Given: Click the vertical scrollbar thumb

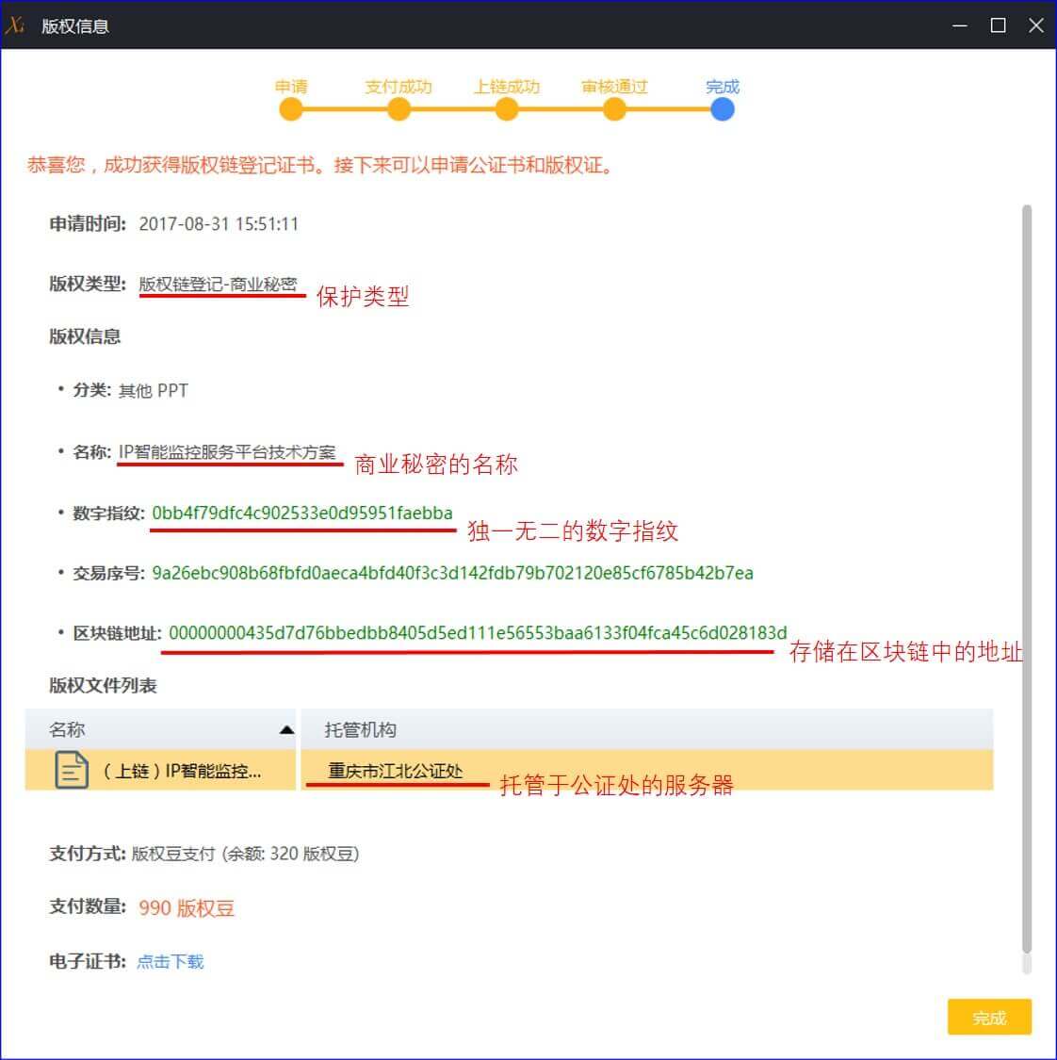Looking at the screenshot, I should 1027,579.
